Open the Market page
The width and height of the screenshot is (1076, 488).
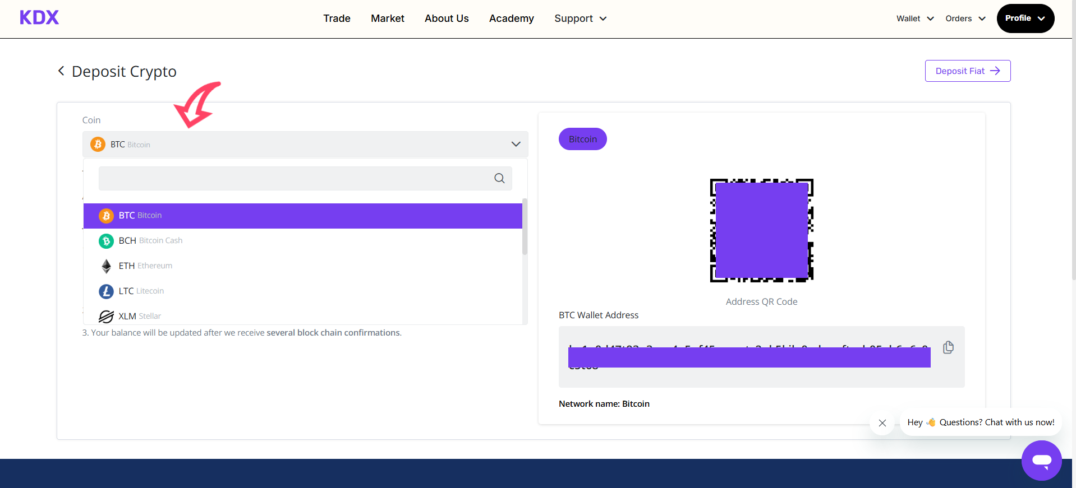point(387,18)
